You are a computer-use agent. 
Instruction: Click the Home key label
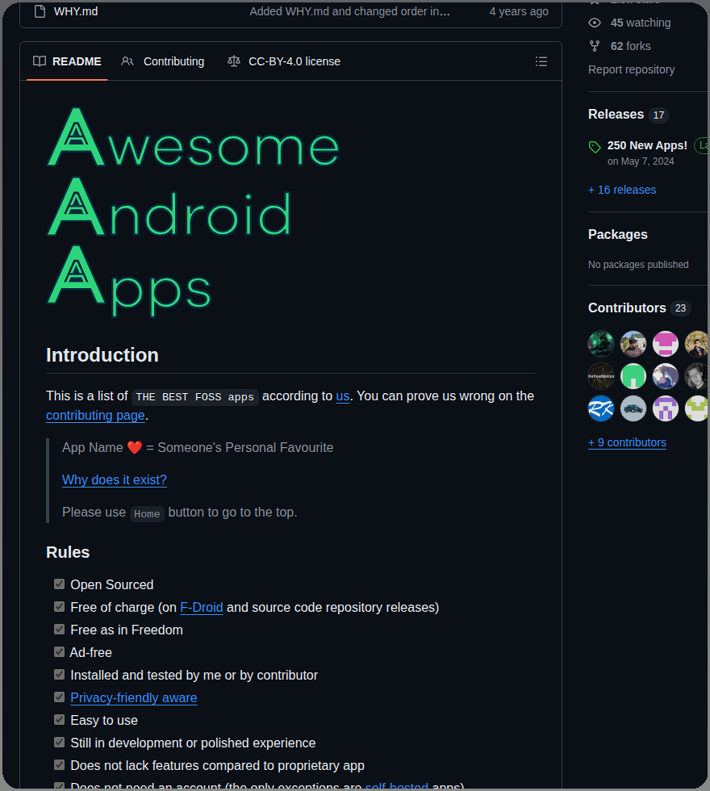point(147,513)
